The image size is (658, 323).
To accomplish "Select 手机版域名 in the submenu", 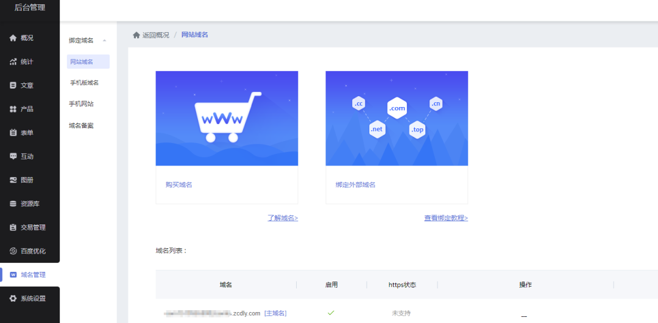I will point(84,83).
